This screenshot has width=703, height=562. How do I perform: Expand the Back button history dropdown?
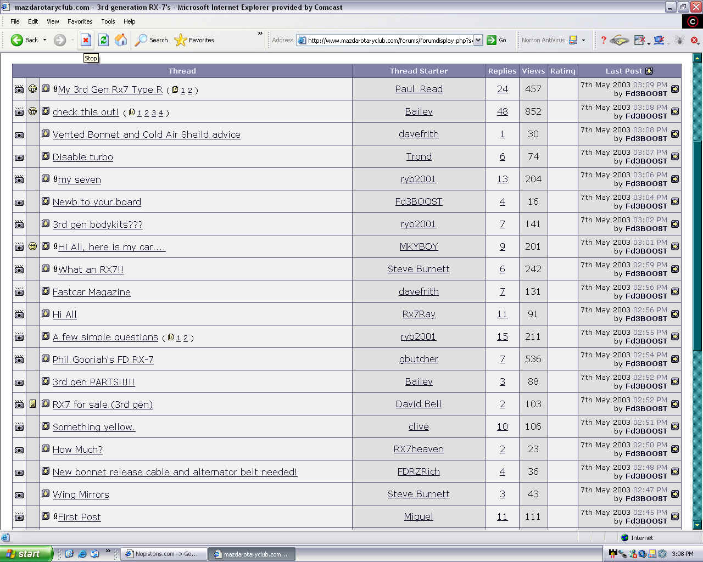pos(45,40)
